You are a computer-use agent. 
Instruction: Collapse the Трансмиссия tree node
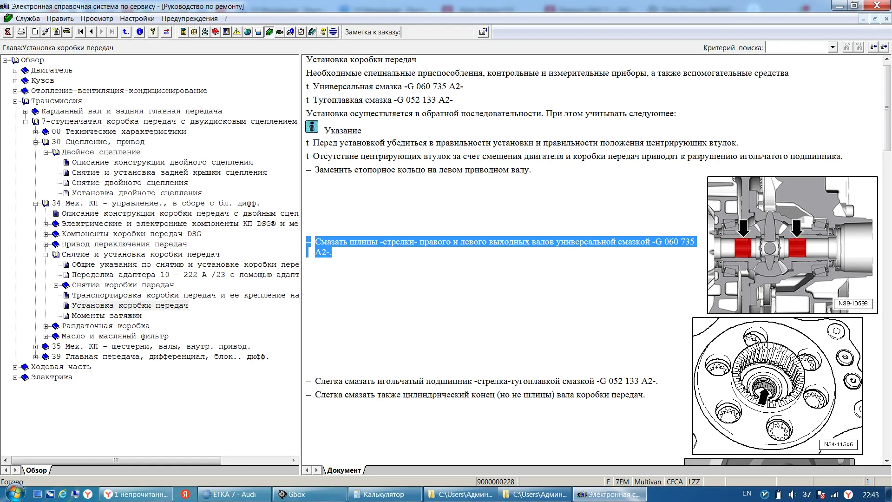point(15,101)
